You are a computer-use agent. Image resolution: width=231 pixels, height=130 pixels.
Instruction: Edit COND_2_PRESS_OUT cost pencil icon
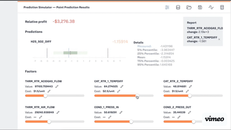[x=179, y=117]
